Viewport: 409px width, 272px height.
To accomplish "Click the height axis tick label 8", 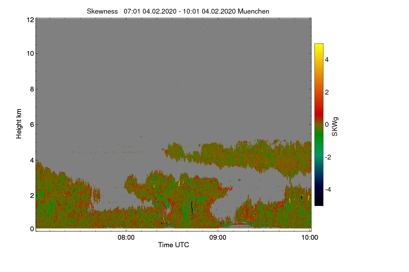I will click(x=32, y=89).
